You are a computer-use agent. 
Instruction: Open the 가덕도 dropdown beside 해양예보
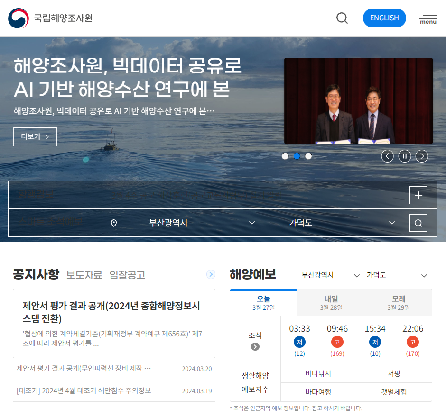[x=398, y=275]
